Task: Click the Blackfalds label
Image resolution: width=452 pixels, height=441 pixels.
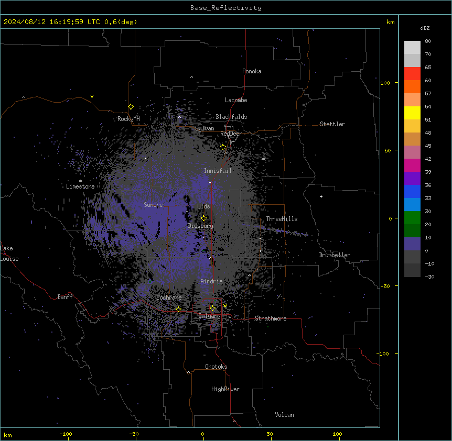Action: point(231,117)
